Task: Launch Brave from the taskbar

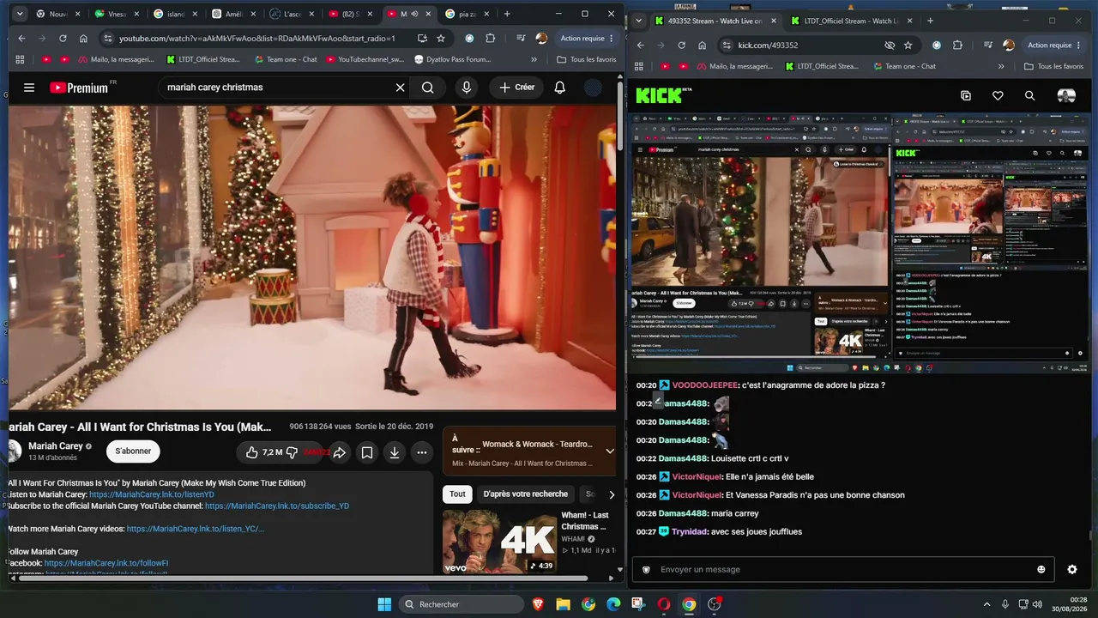Action: point(538,604)
